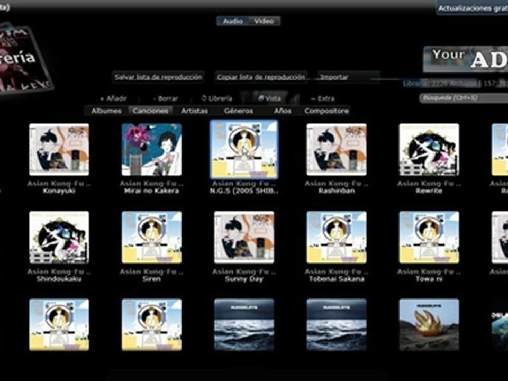Viewport: 508px width, 381px height.
Task: Select the Albumes tab
Action: pos(106,111)
